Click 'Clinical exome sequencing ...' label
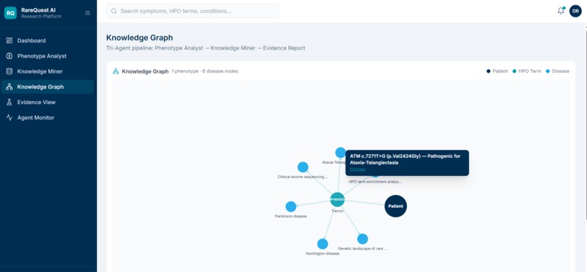The height and width of the screenshot is (272, 587). [303, 177]
